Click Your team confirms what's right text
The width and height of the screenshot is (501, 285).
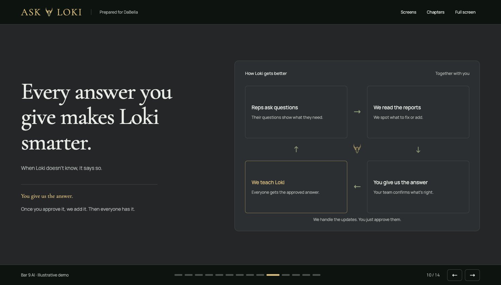404,192
